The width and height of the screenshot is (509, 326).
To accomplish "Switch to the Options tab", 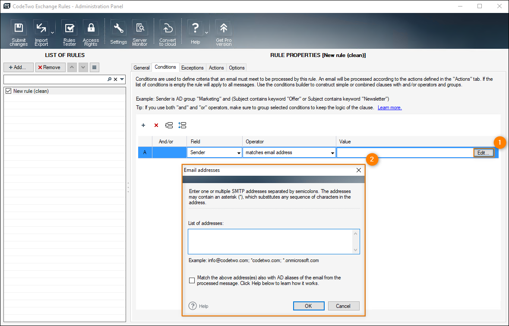I will pos(237,67).
